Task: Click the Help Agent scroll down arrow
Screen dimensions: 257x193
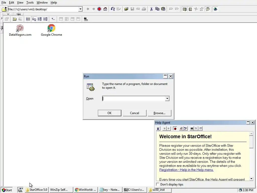Action: 251,179
